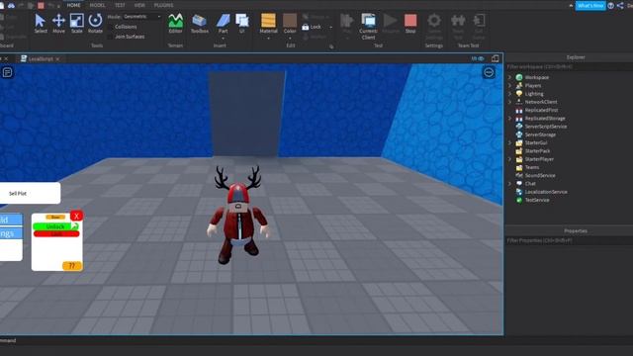Click the Sell Plot button

(30, 194)
